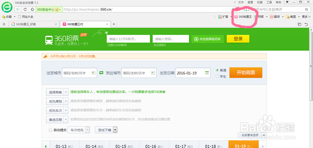Select the 学生 ticket radio button
This screenshot has width=313, height=148.
(217, 76)
